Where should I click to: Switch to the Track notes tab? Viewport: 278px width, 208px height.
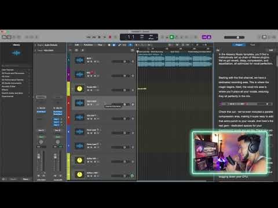[253, 44]
